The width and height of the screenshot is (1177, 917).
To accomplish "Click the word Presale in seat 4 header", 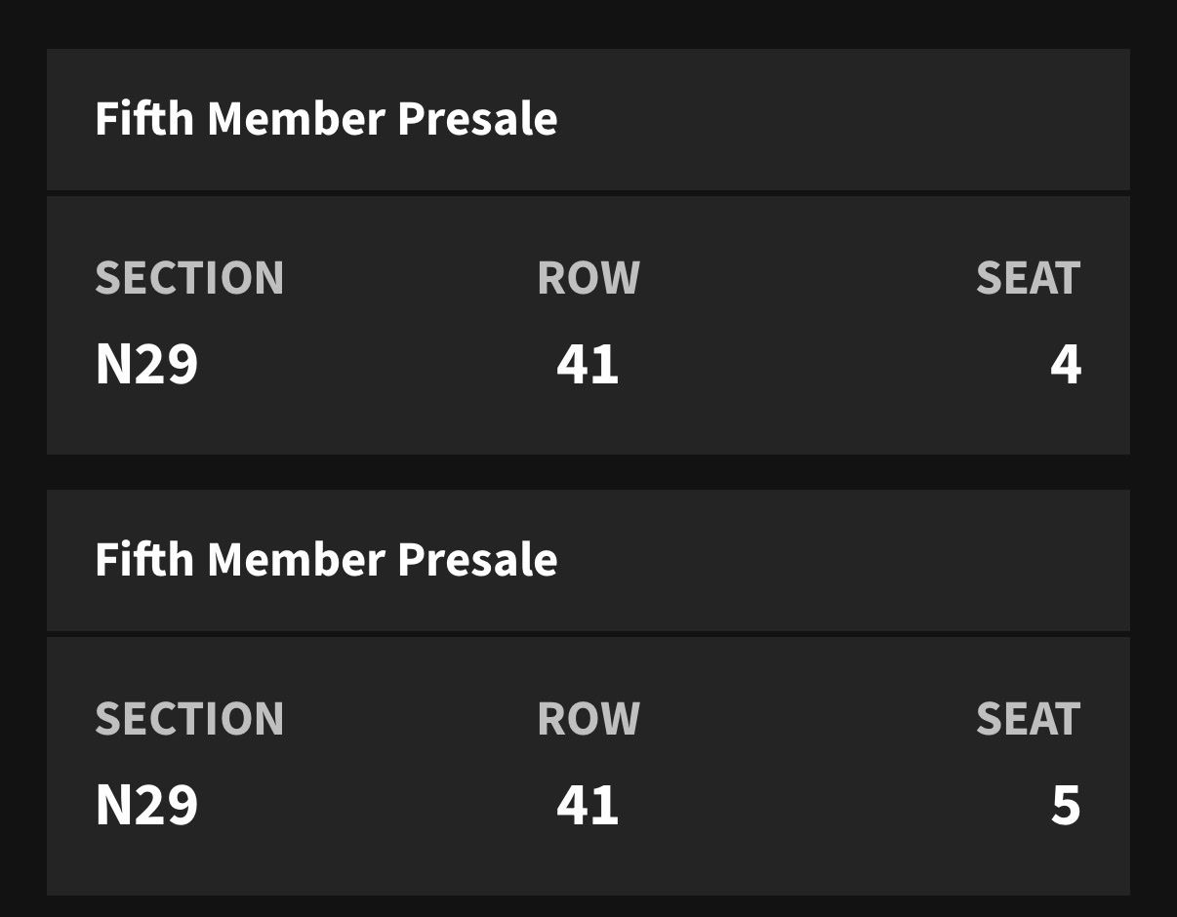I will coord(477,119).
